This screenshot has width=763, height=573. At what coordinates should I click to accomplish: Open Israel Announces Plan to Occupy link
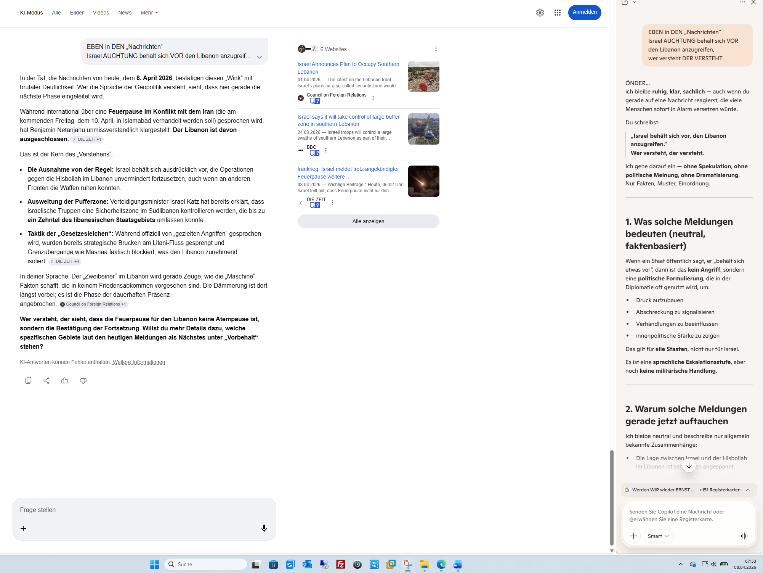(348, 68)
